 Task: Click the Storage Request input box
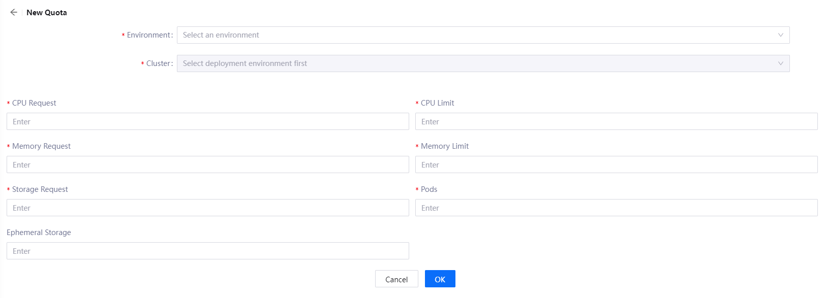tap(207, 208)
